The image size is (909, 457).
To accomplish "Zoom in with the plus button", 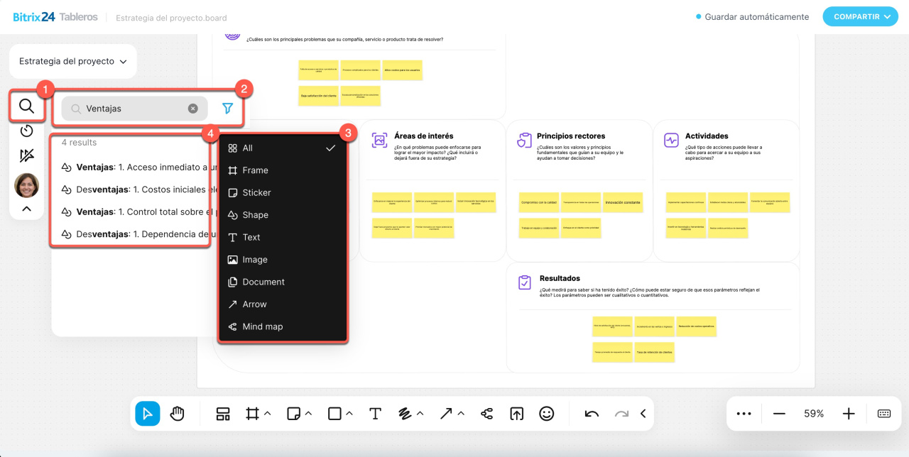I will point(848,414).
